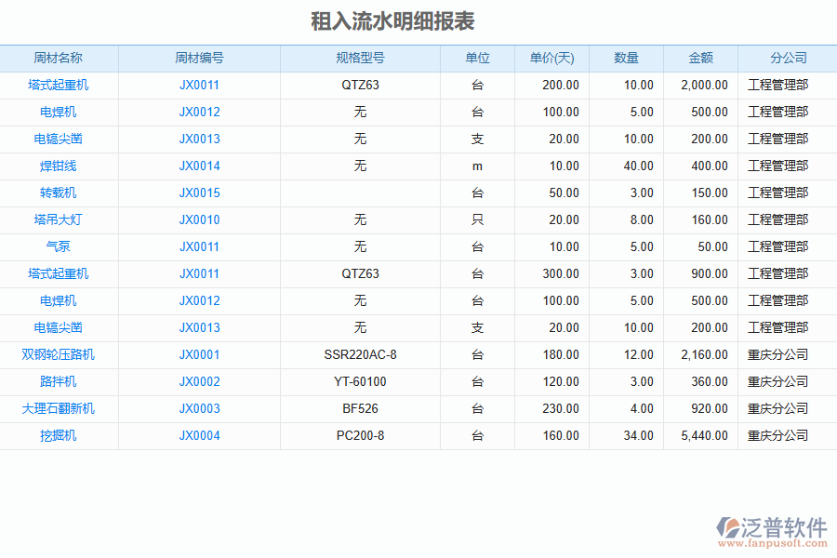This screenshot has height=558, width=837.
Task: Click the JX0015 code link
Action: click(199, 193)
